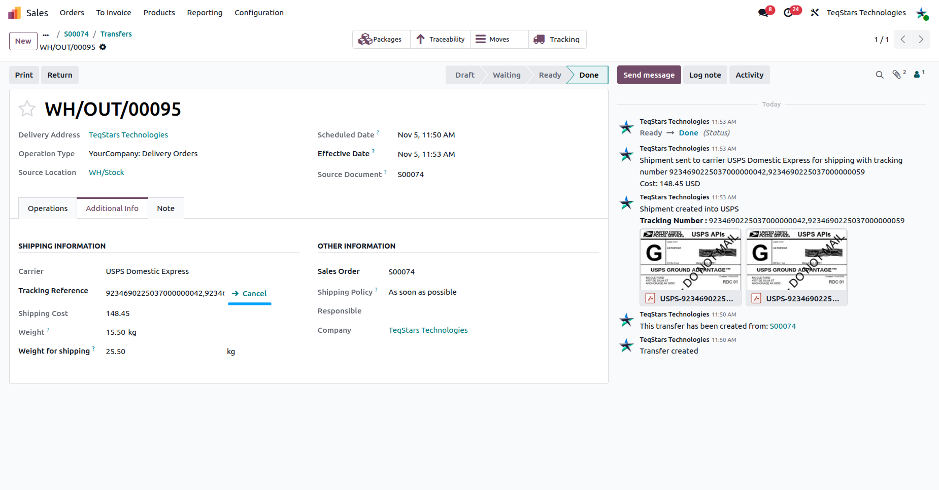Open Packages smart button
This screenshot has height=490, width=939.
381,40
